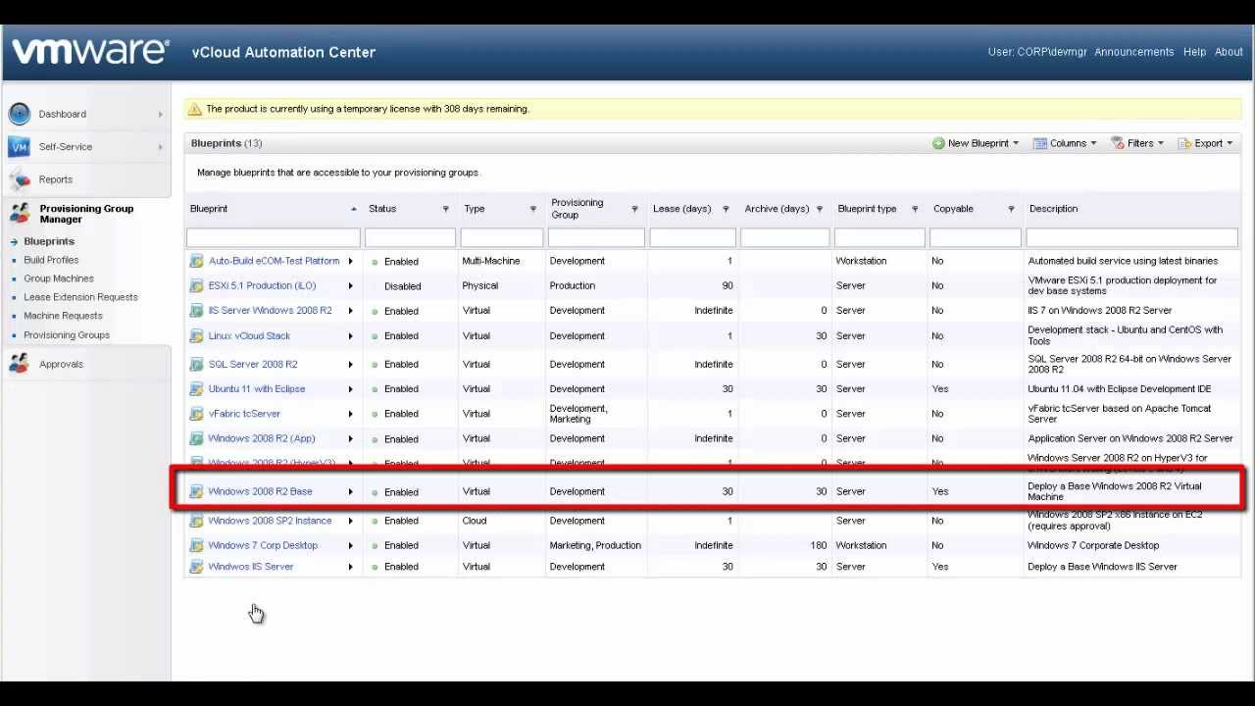Open Type column filter menu arrow
Image resolution: width=1255 pixels, height=706 pixels.
tap(532, 209)
